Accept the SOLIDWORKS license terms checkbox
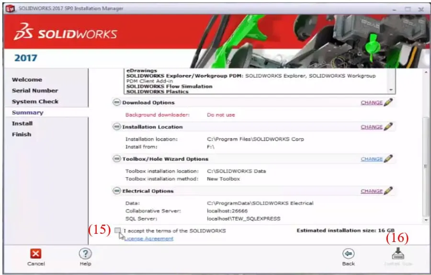This screenshot has height=275, width=431. 118,230
